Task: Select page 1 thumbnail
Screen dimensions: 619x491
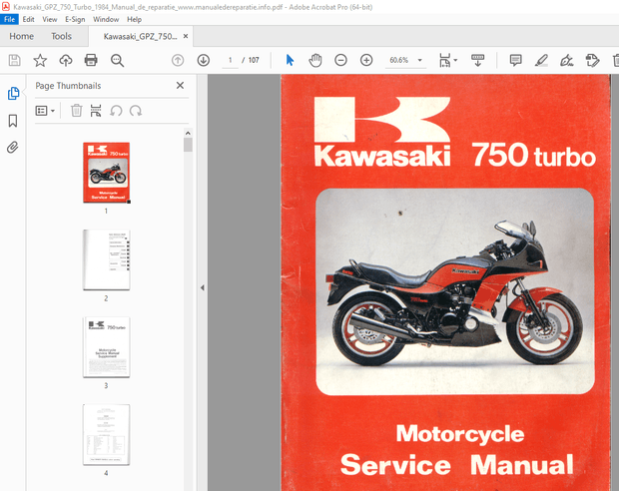Action: click(x=106, y=173)
